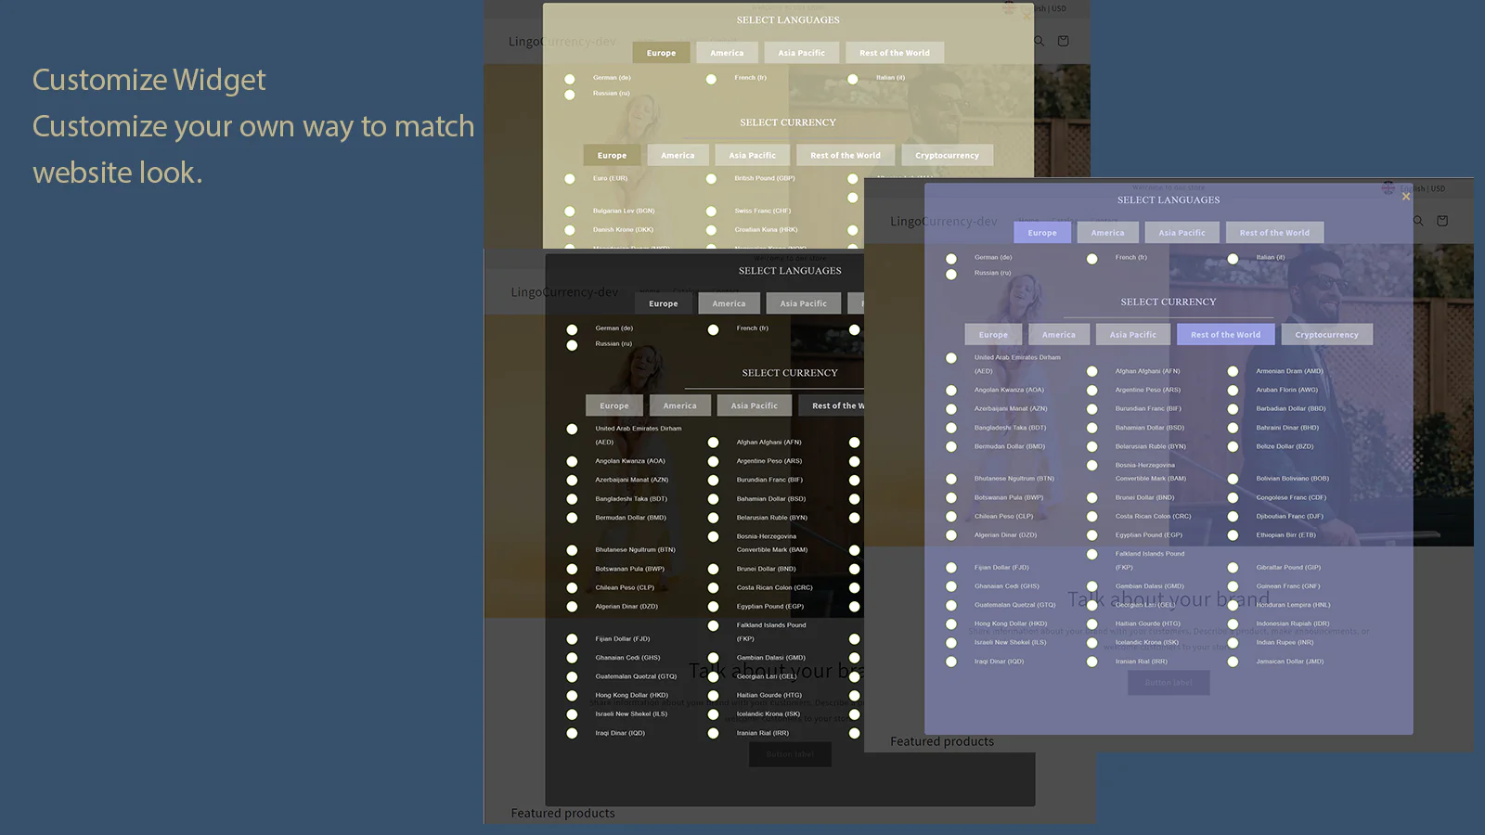The height and width of the screenshot is (835, 1485).
Task: Open the cart icon in the purple store header
Action: tap(1442, 221)
